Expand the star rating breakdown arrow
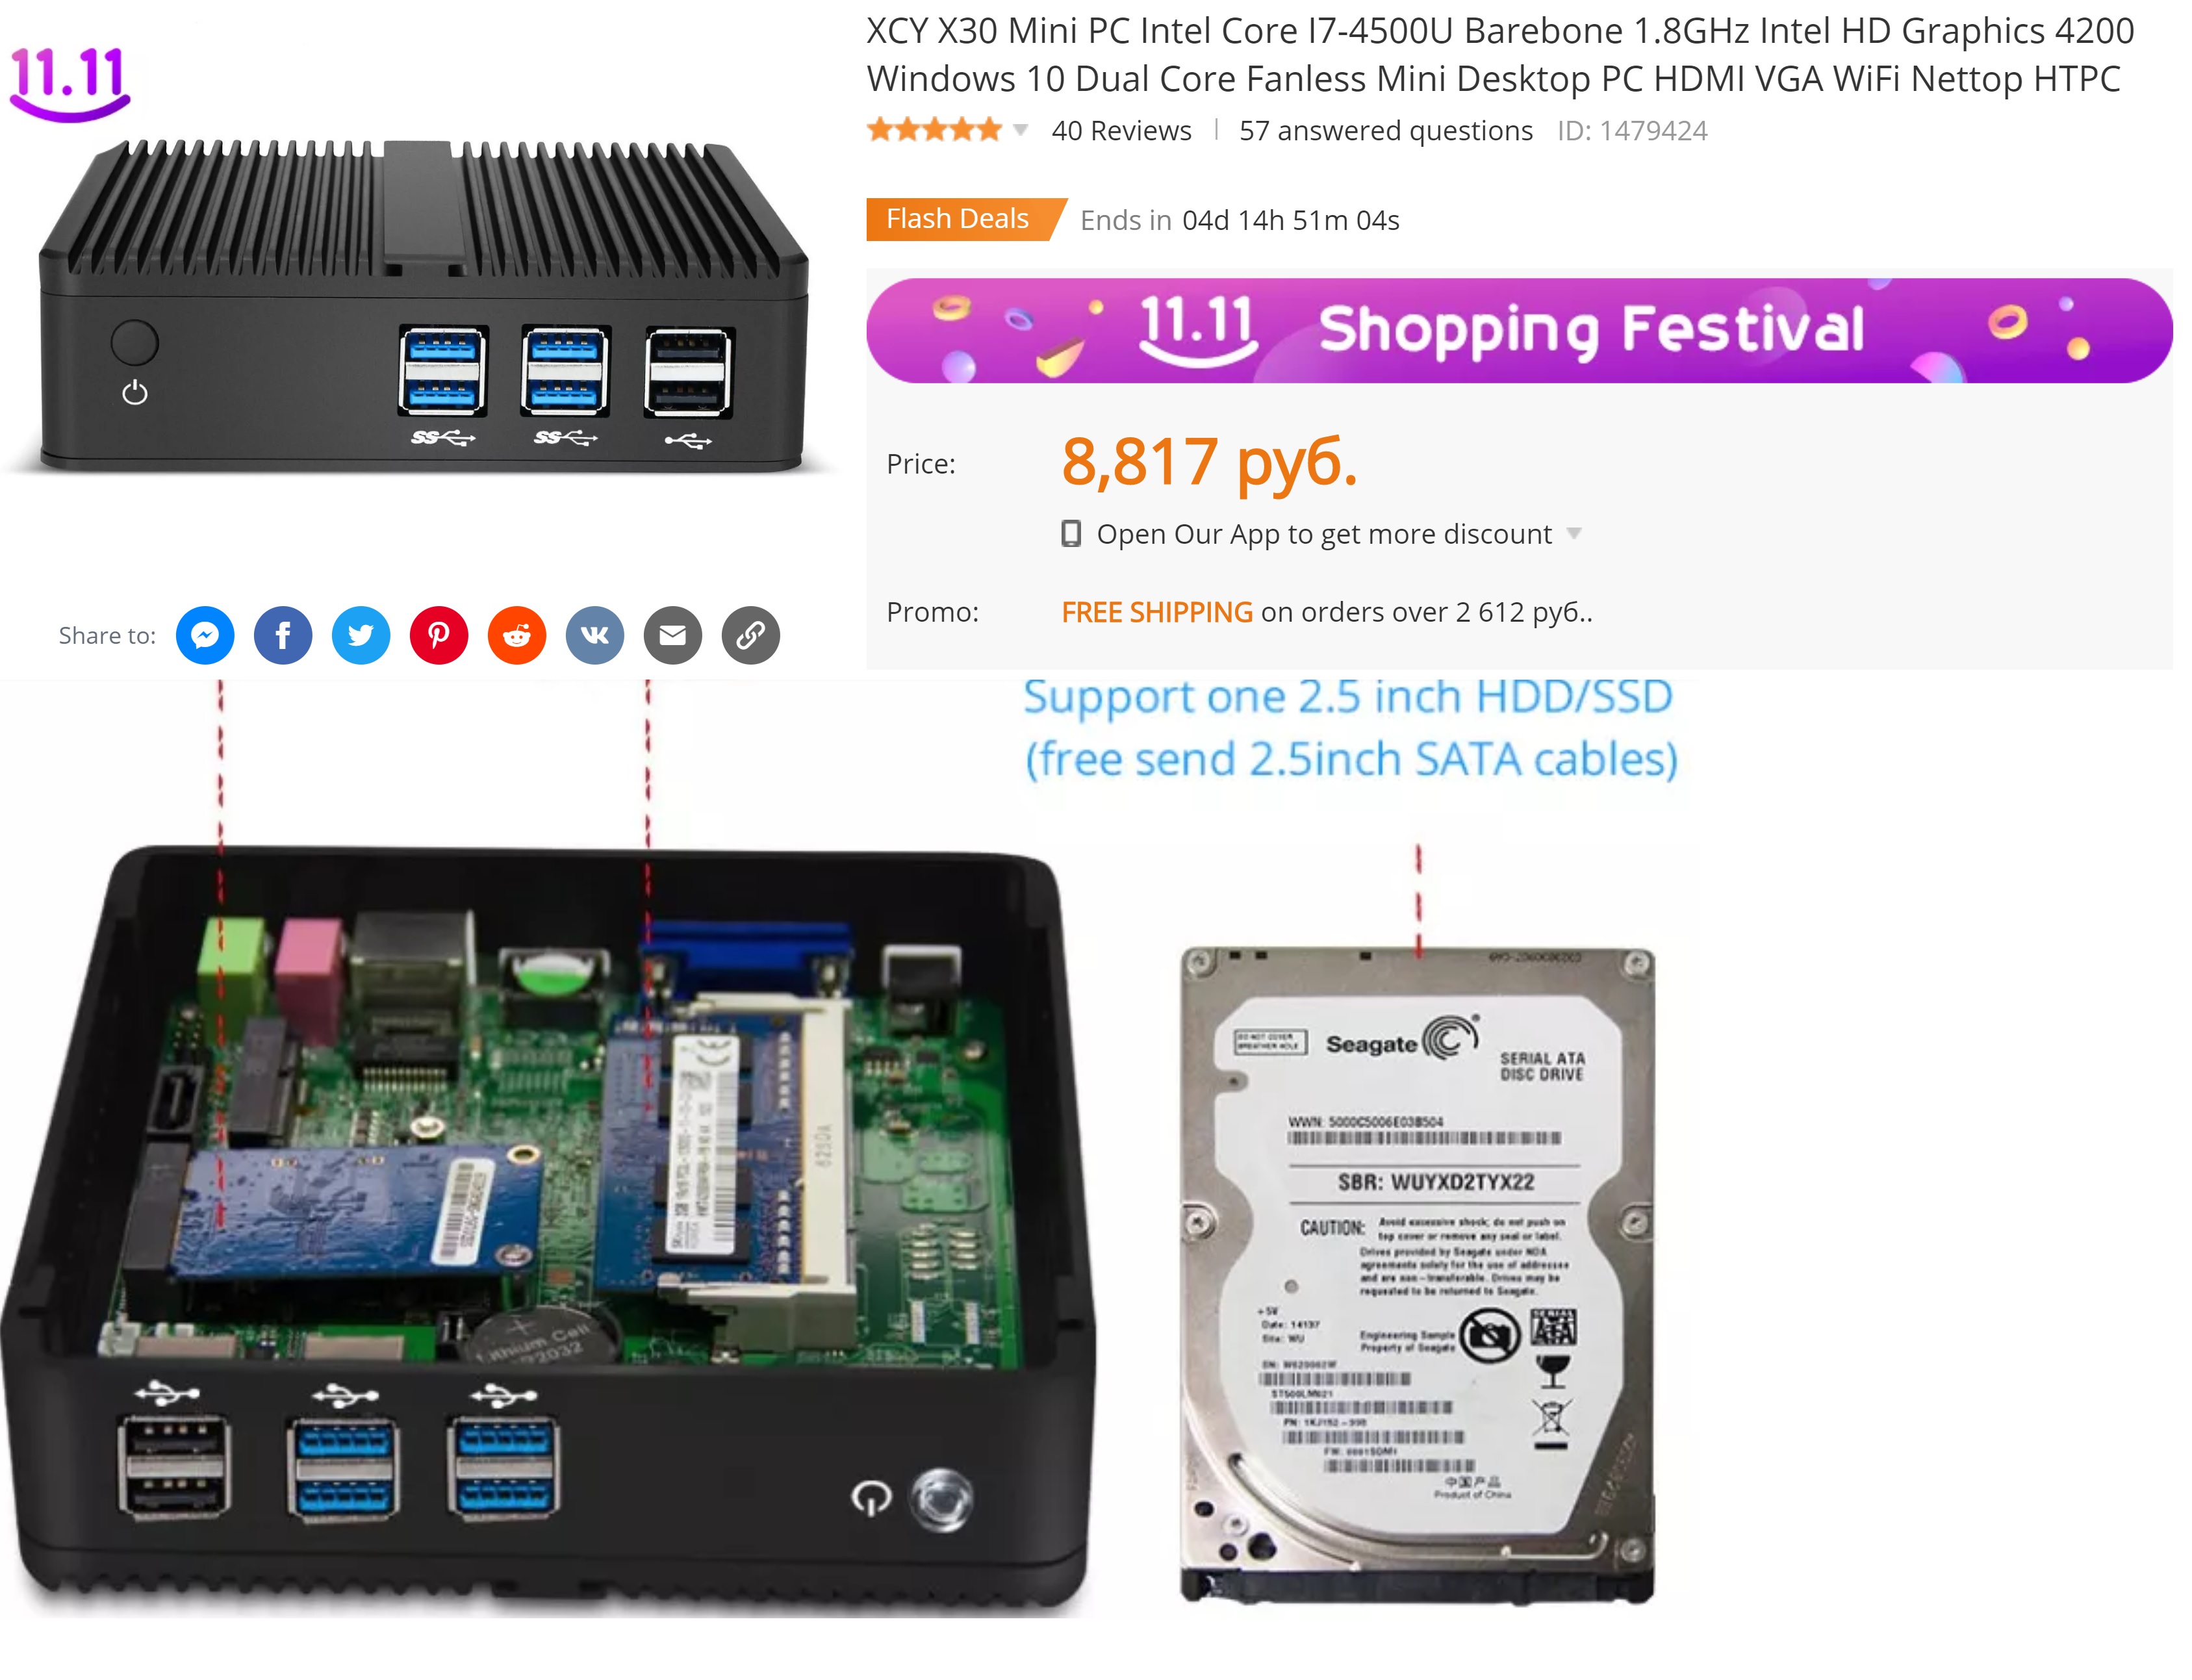 1020,130
